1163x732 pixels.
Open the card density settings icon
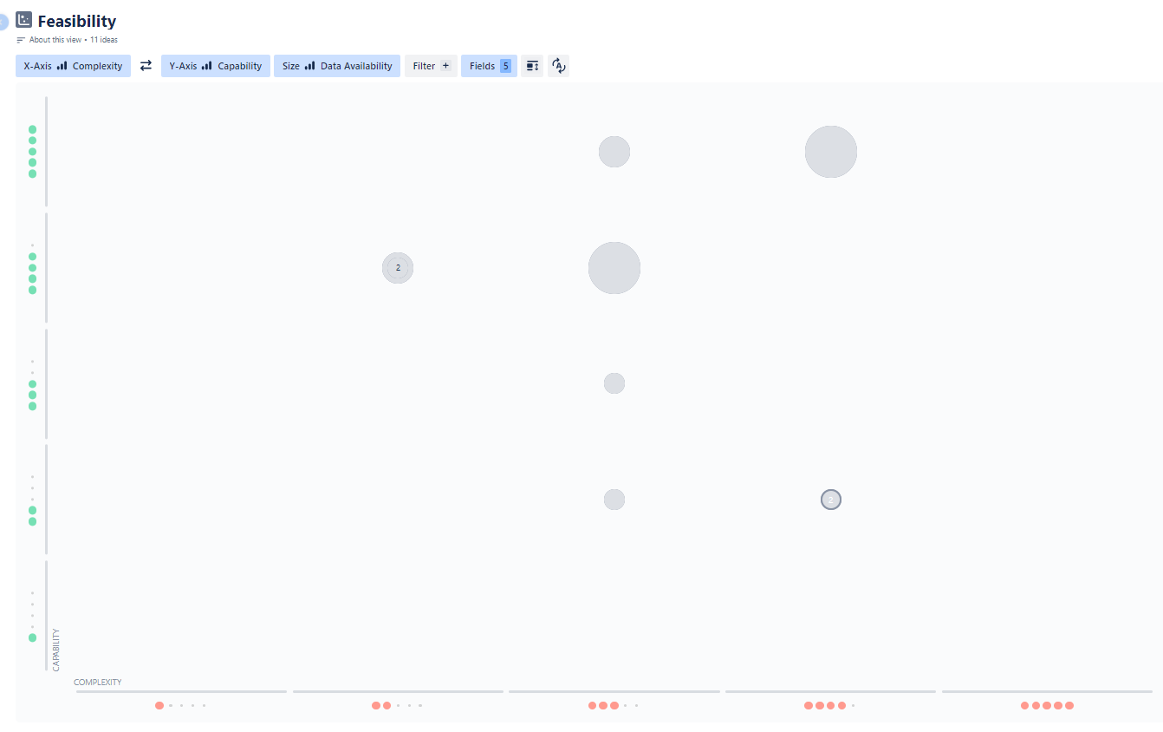pyautogui.click(x=531, y=65)
